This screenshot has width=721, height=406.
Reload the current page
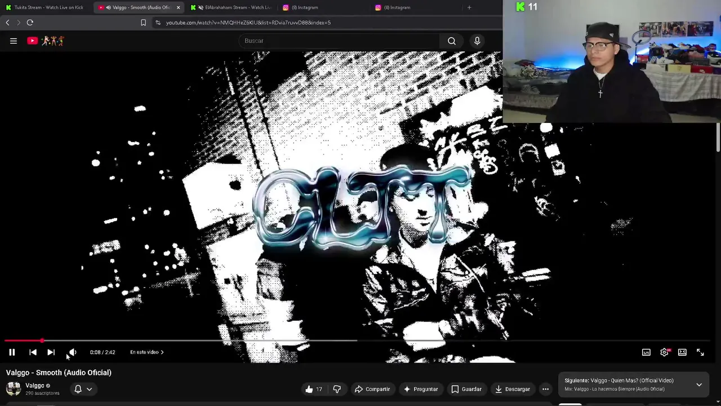tap(30, 23)
